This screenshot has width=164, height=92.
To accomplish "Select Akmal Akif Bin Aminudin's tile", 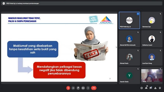I will tap(129, 39).
